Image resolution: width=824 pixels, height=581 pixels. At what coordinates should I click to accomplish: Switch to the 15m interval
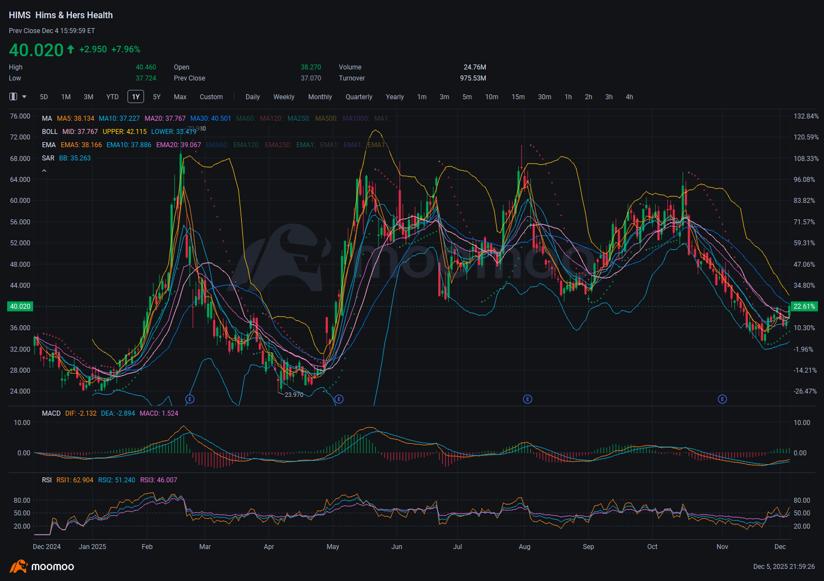(518, 97)
